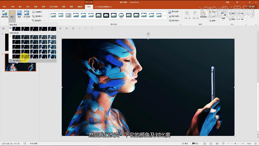Open the 旋转 rotate dropdown
This screenshot has height=146, width=259.
point(213,21)
